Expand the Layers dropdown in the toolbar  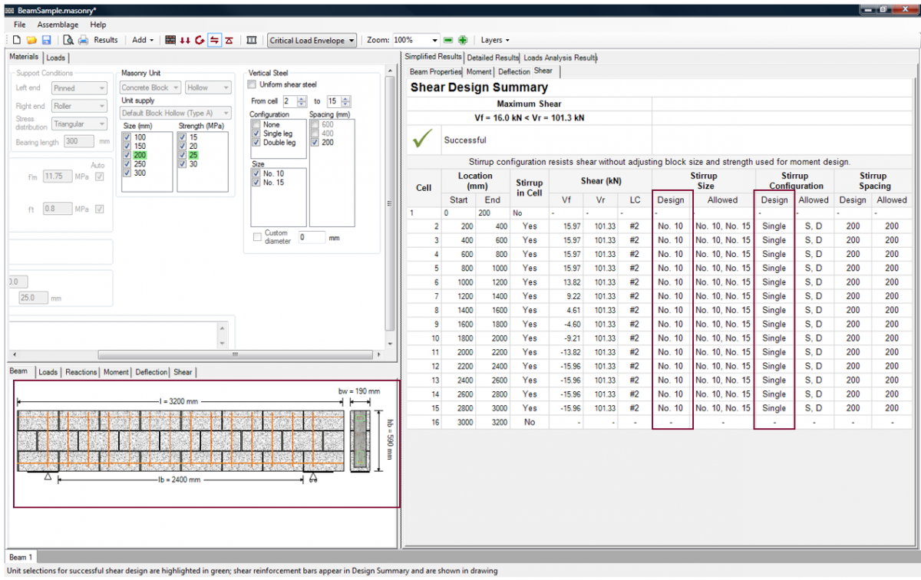coord(495,40)
